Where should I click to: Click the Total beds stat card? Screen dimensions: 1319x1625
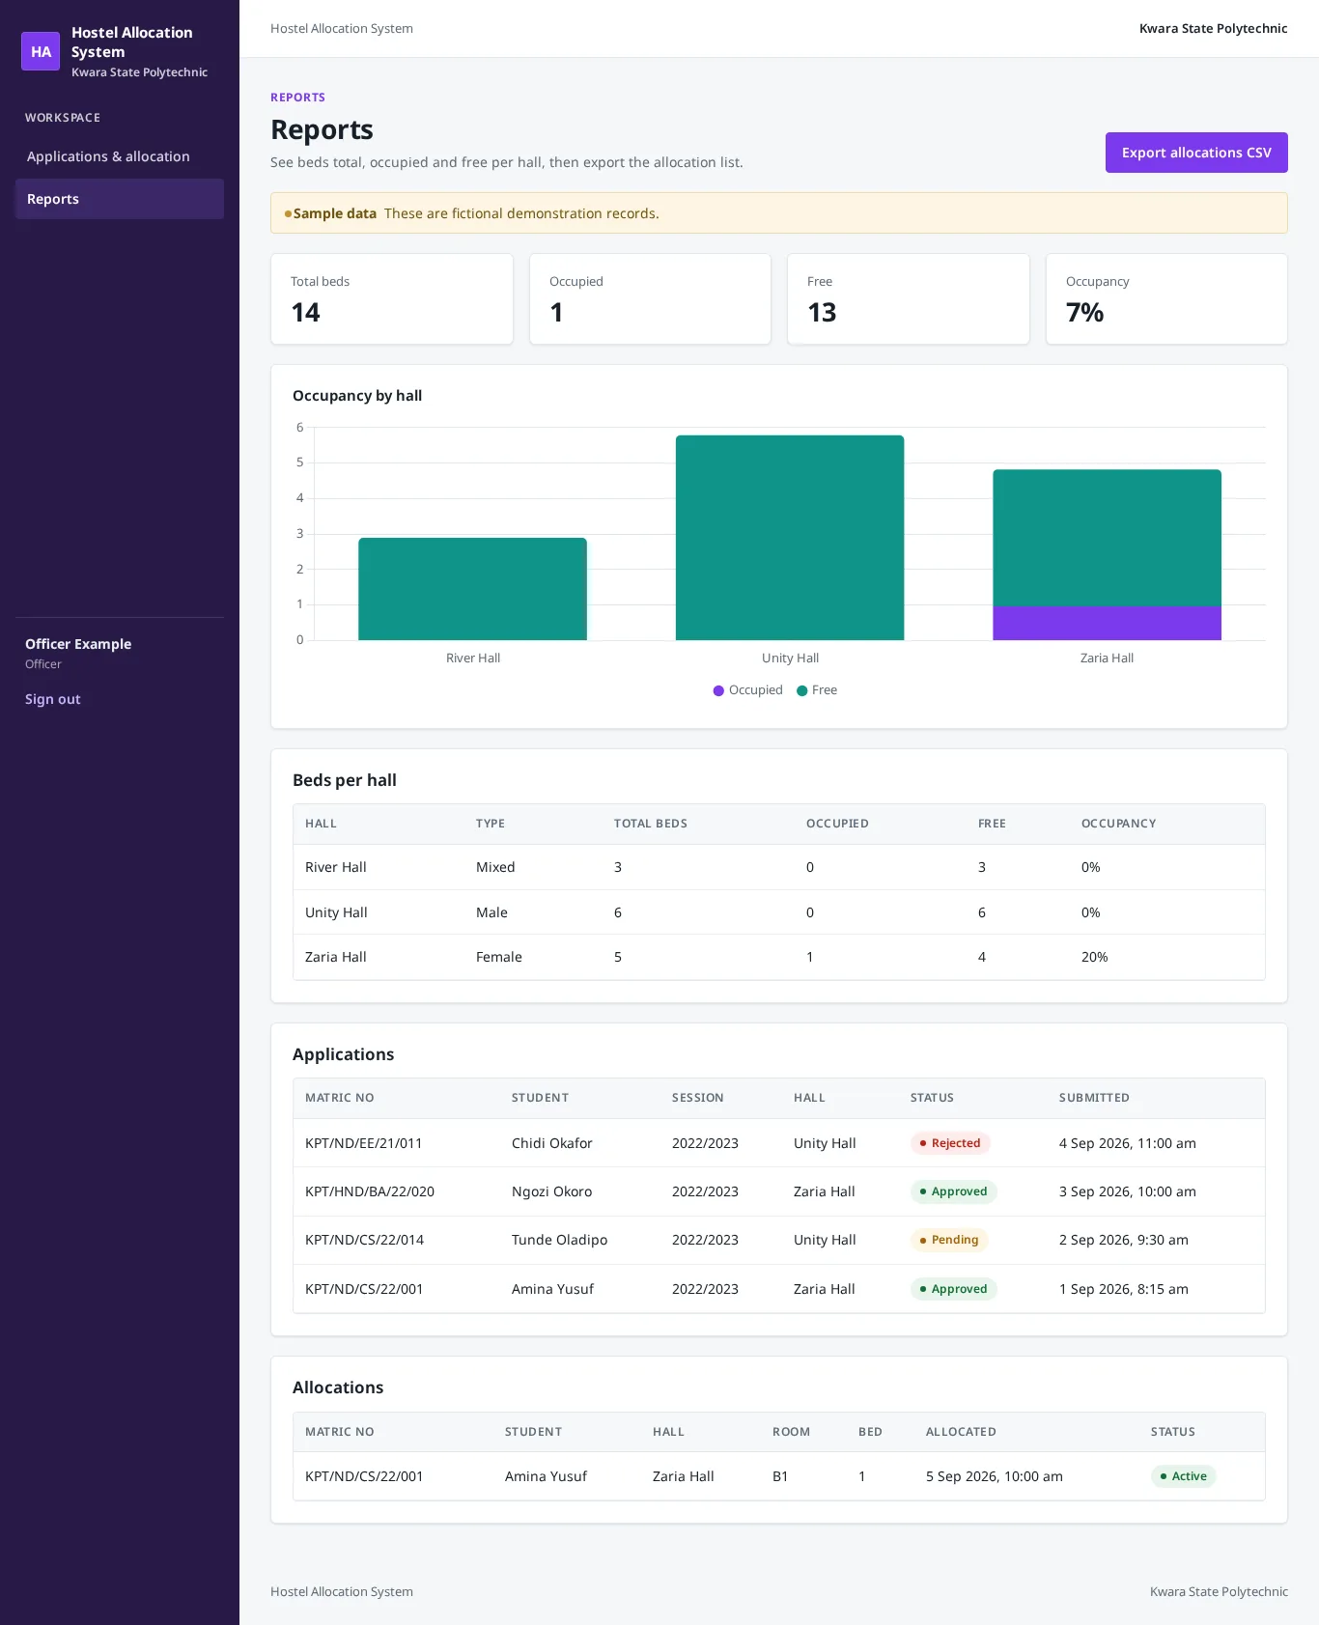click(x=392, y=299)
